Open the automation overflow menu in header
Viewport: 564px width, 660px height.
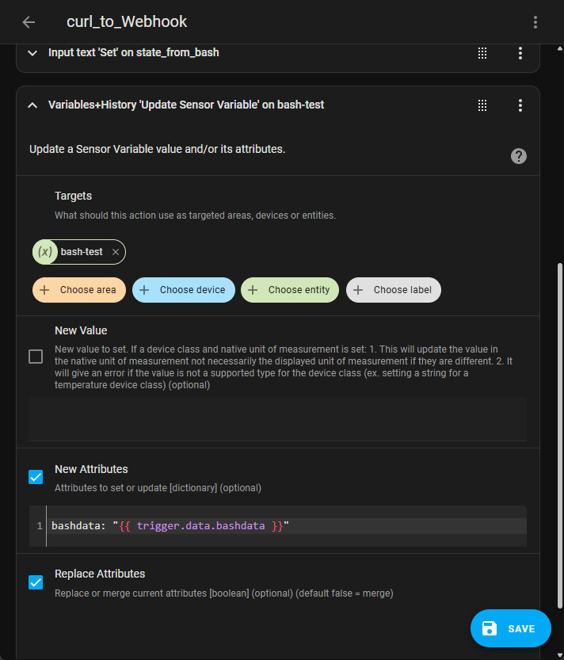[x=535, y=22]
